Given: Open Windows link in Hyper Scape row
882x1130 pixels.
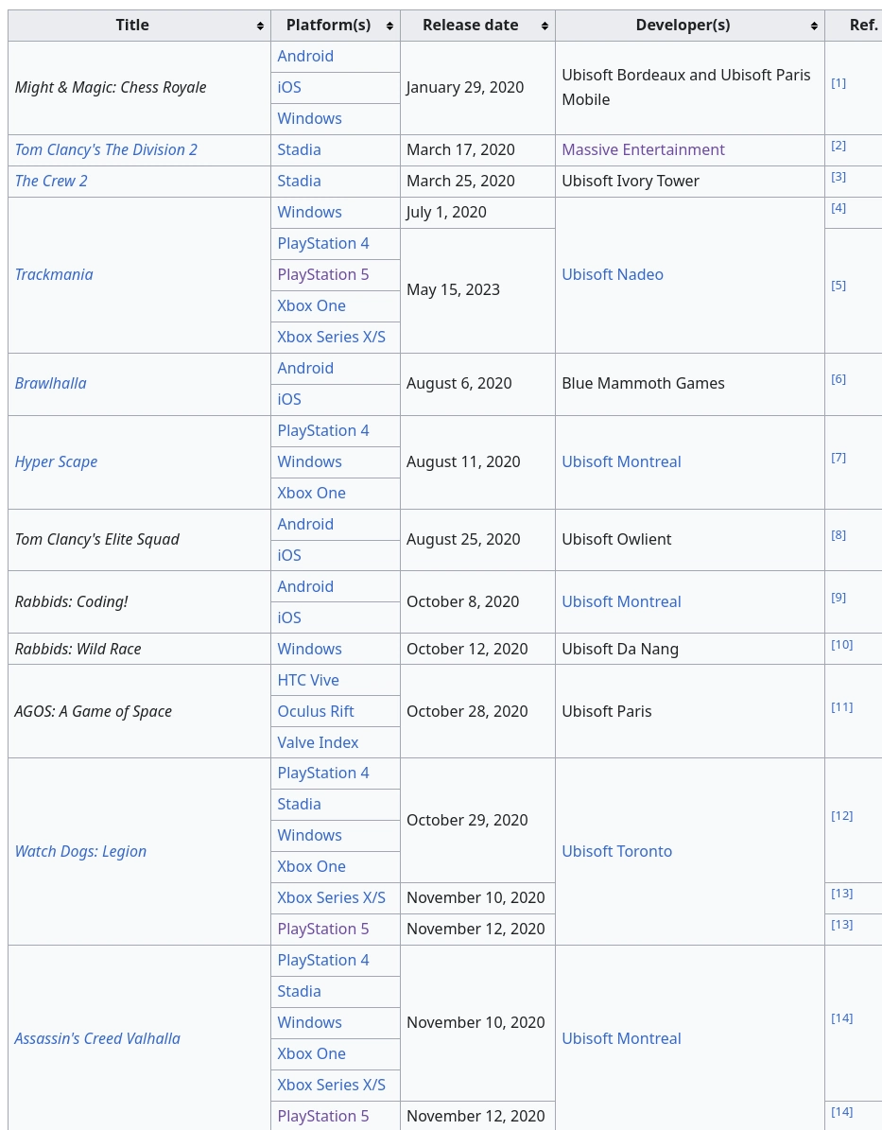Looking at the screenshot, I should [310, 462].
